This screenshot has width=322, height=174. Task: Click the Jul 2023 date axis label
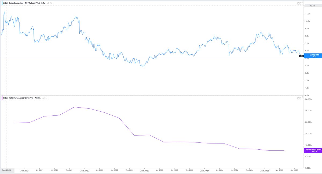[x=174, y=170]
